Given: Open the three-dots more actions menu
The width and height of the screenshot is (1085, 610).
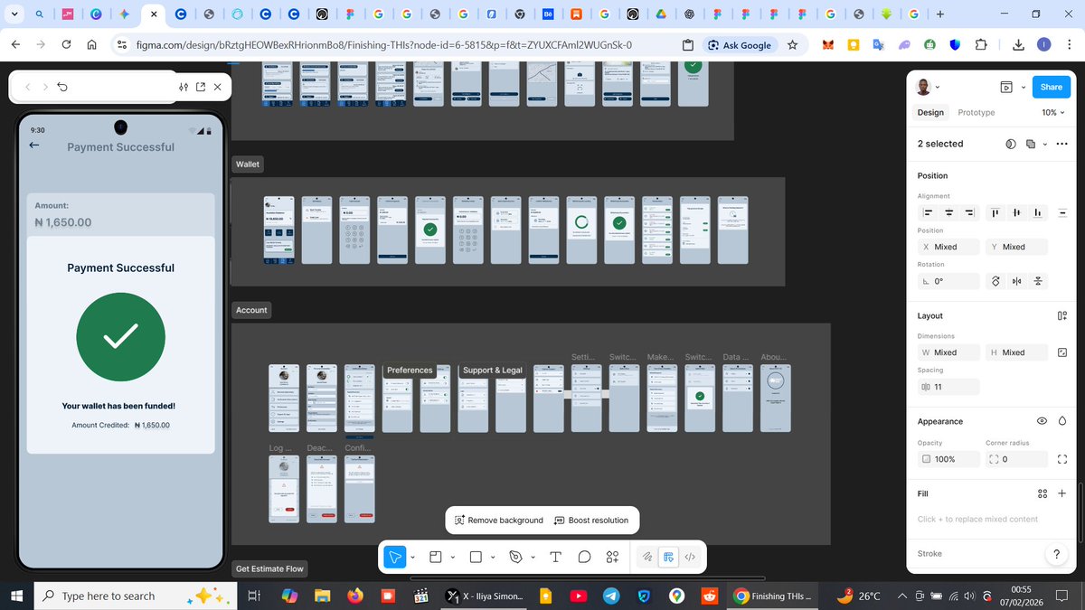Looking at the screenshot, I should click(1061, 144).
